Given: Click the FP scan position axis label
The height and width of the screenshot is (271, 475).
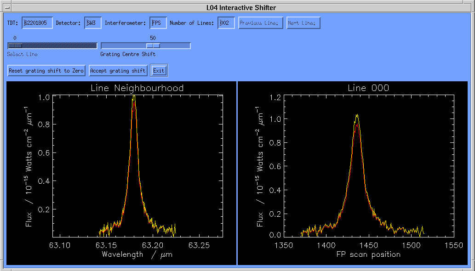Looking at the screenshot, I should pos(368,254).
